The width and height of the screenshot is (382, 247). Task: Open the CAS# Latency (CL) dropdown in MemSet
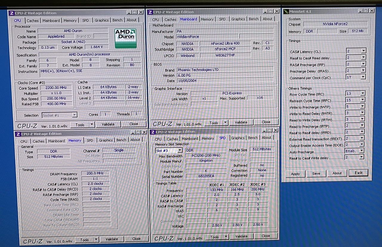363,51
